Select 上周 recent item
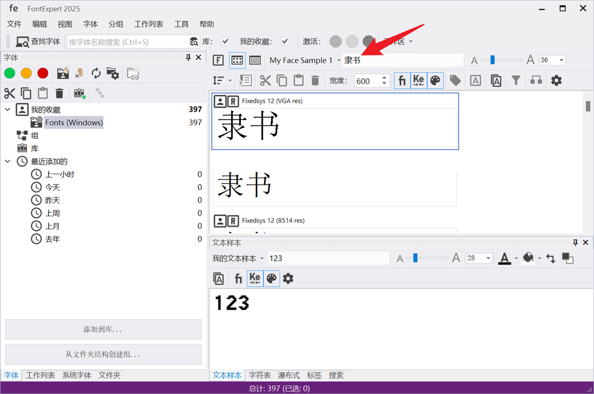This screenshot has width=594, height=394. coord(53,214)
